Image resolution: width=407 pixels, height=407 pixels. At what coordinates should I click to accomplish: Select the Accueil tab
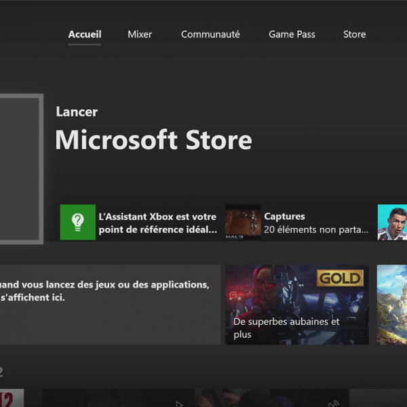point(85,35)
